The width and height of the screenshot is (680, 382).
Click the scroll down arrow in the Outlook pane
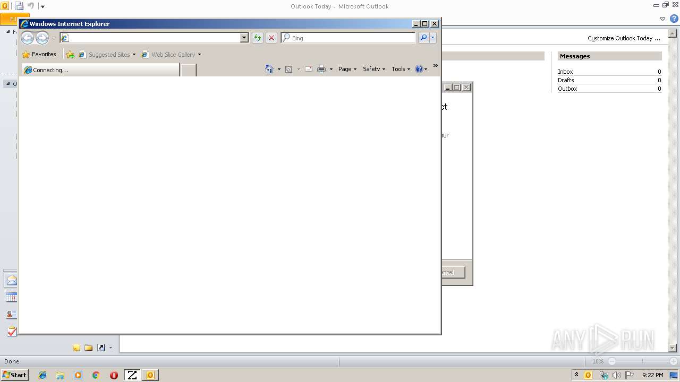(673, 348)
